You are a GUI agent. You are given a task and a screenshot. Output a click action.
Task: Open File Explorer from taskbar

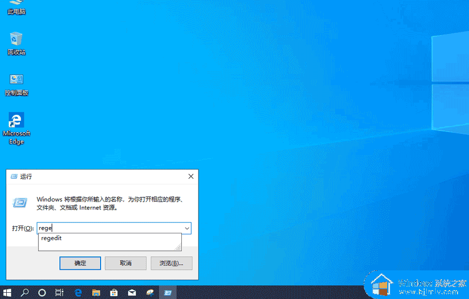pos(96,292)
